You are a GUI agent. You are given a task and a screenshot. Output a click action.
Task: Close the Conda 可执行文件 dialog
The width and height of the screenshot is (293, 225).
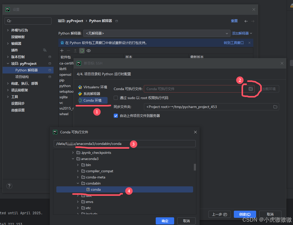coord(195,132)
